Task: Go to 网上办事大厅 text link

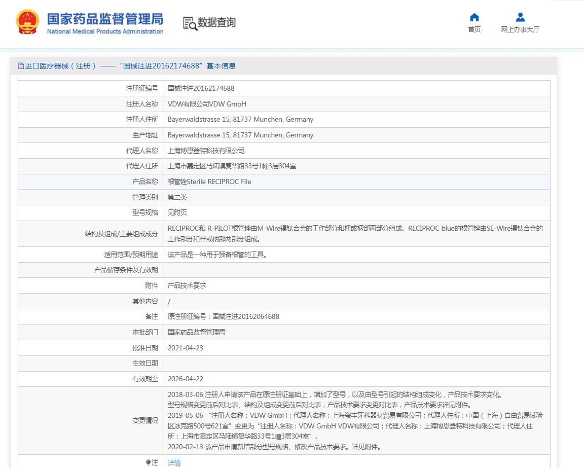Action: click(x=520, y=29)
